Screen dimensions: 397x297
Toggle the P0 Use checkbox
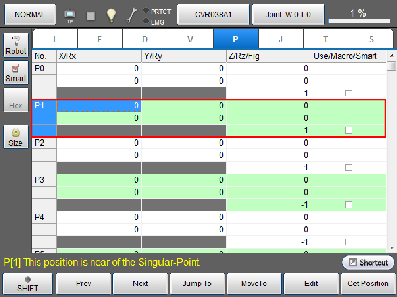349,93
